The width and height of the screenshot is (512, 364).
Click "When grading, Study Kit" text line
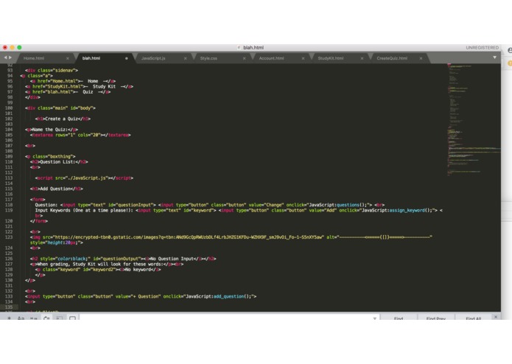click(100, 264)
